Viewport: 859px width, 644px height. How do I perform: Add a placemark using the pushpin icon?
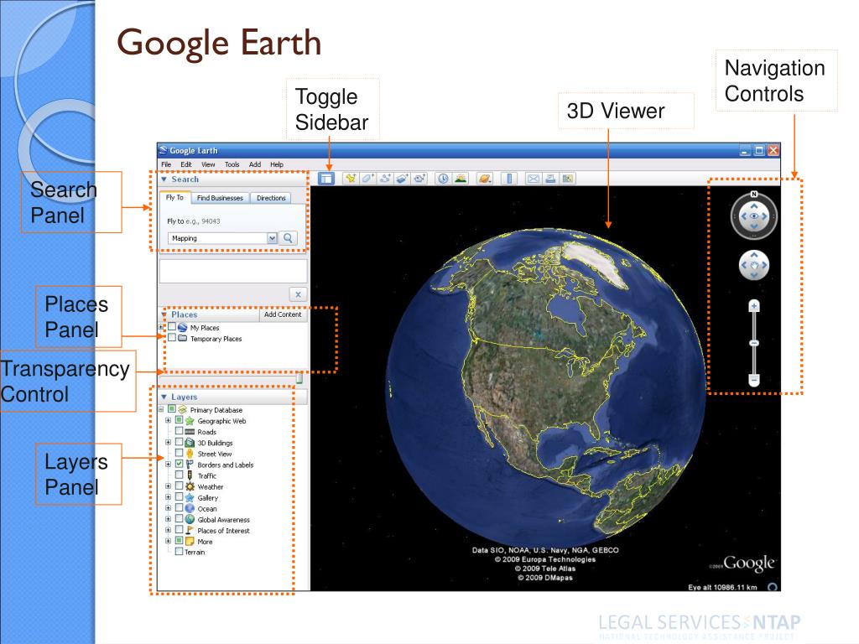pos(351,179)
